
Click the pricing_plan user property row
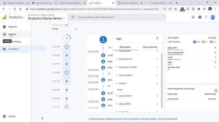point(192,99)
